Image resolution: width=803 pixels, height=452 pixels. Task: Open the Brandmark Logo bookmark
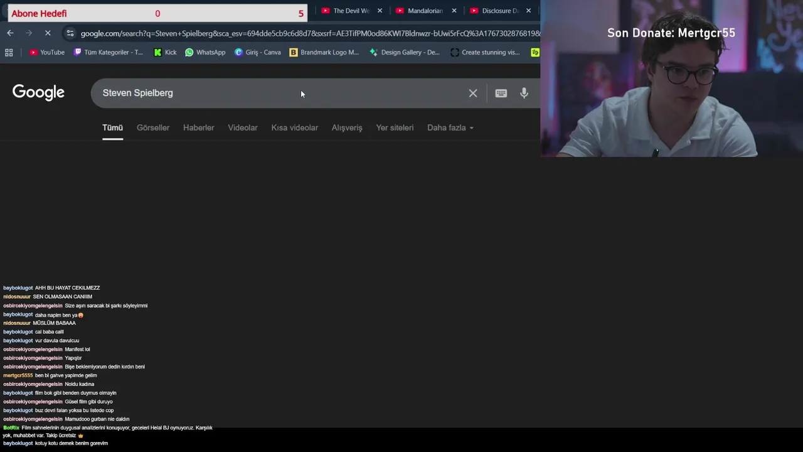(324, 53)
